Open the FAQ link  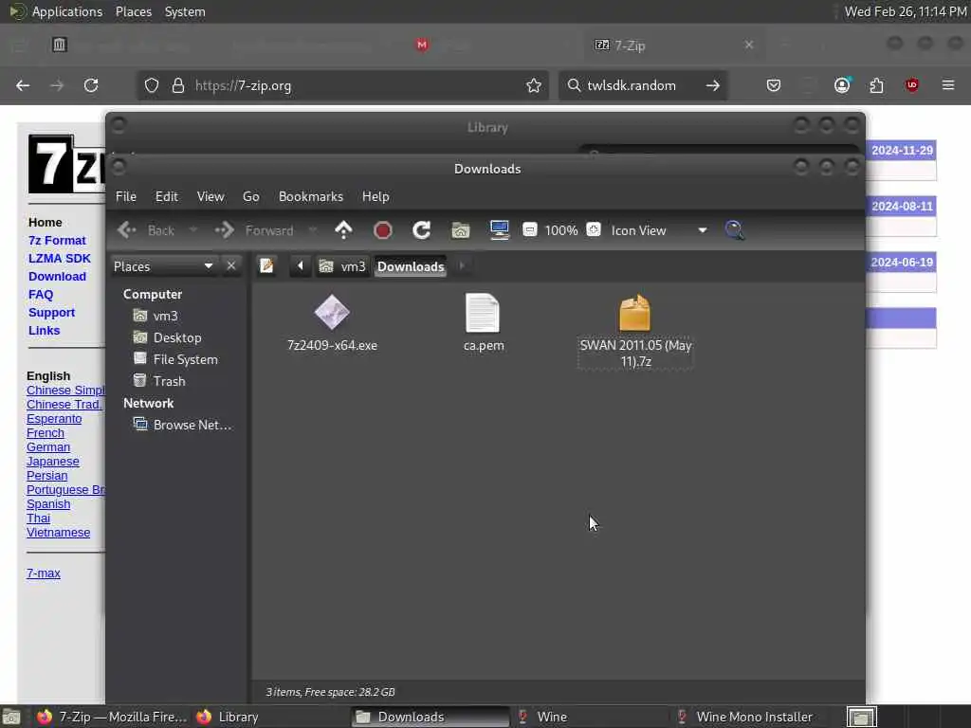point(41,295)
